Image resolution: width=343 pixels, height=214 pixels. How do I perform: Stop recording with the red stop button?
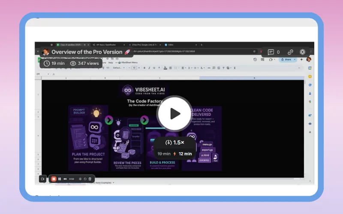(x=54, y=179)
